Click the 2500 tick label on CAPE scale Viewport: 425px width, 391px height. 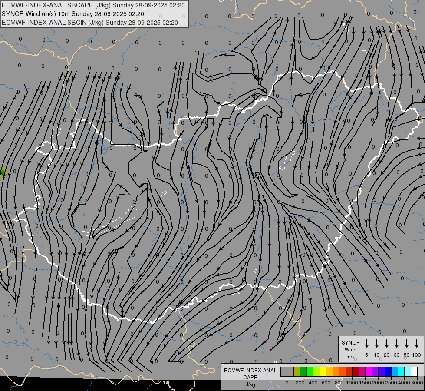tap(391, 383)
